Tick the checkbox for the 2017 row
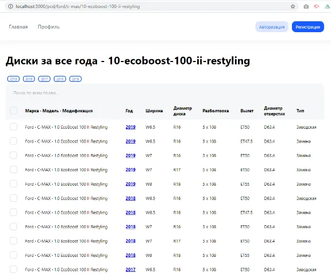 click(x=13, y=270)
